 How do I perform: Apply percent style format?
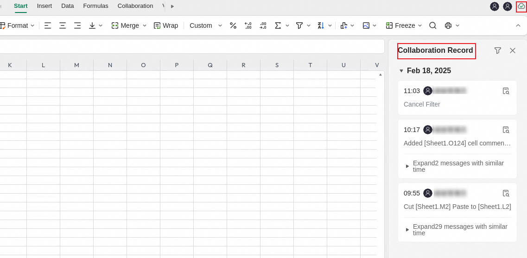click(233, 25)
